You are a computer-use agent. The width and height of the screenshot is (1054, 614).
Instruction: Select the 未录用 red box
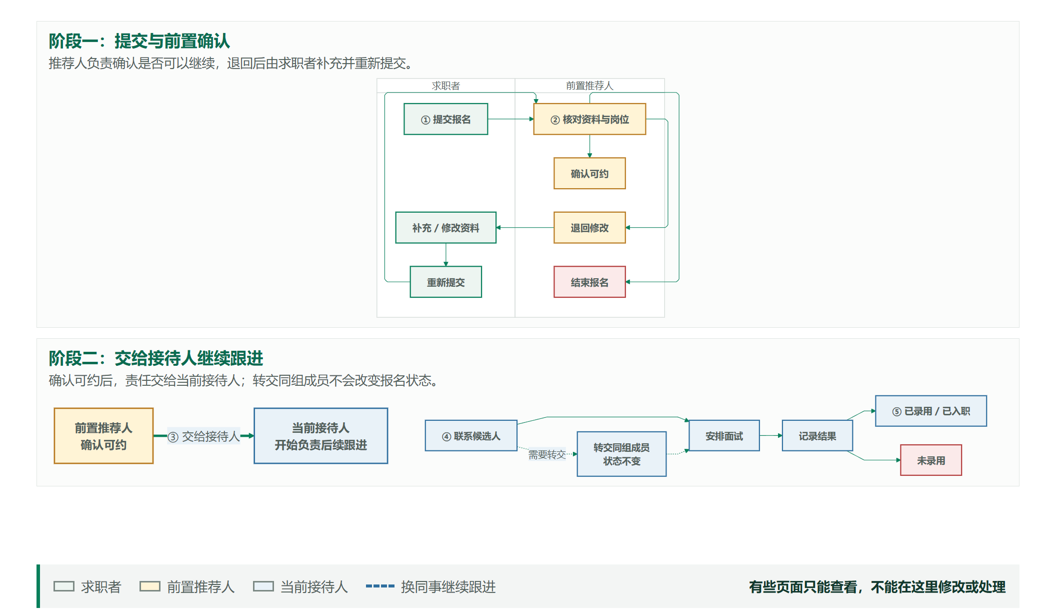[931, 460]
